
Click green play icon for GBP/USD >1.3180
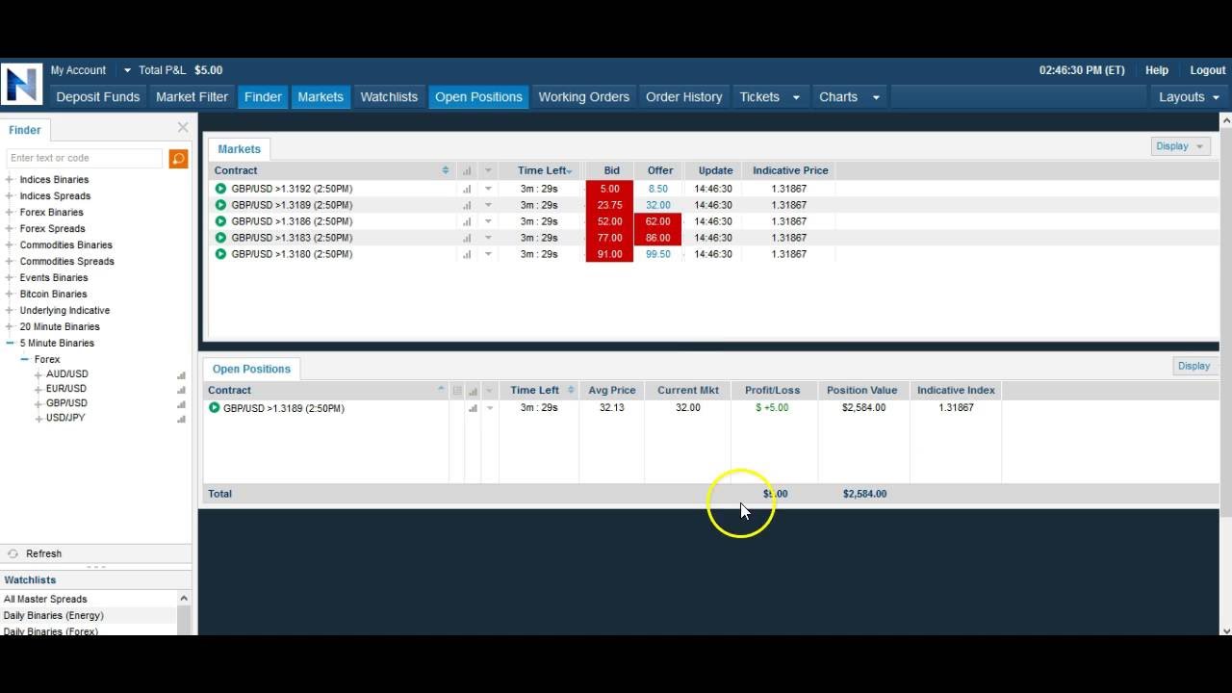(x=220, y=254)
